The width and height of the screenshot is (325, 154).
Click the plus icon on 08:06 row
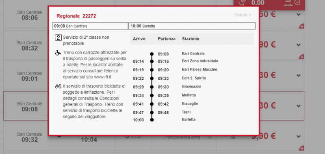point(301,26)
